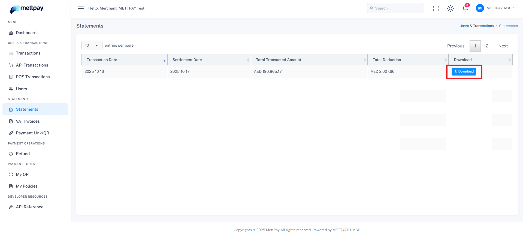
Task: Click the Transactions card icon
Action: pyautogui.click(x=11, y=53)
